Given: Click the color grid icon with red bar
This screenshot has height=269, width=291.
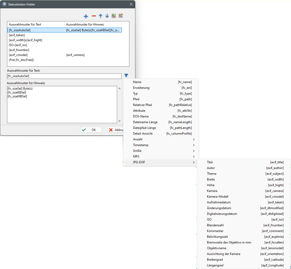Looking at the screenshot, I should pos(121,16).
